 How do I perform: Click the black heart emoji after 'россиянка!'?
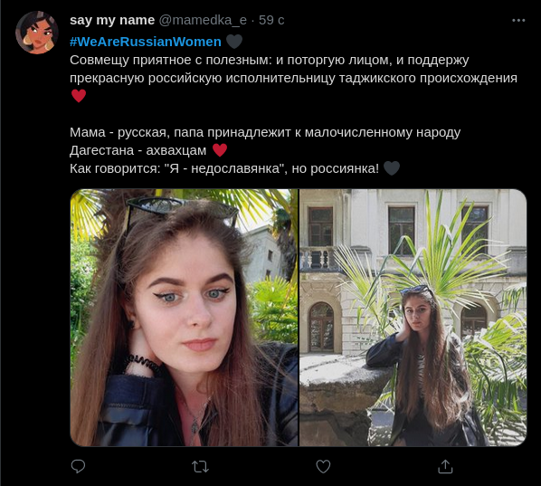point(392,168)
